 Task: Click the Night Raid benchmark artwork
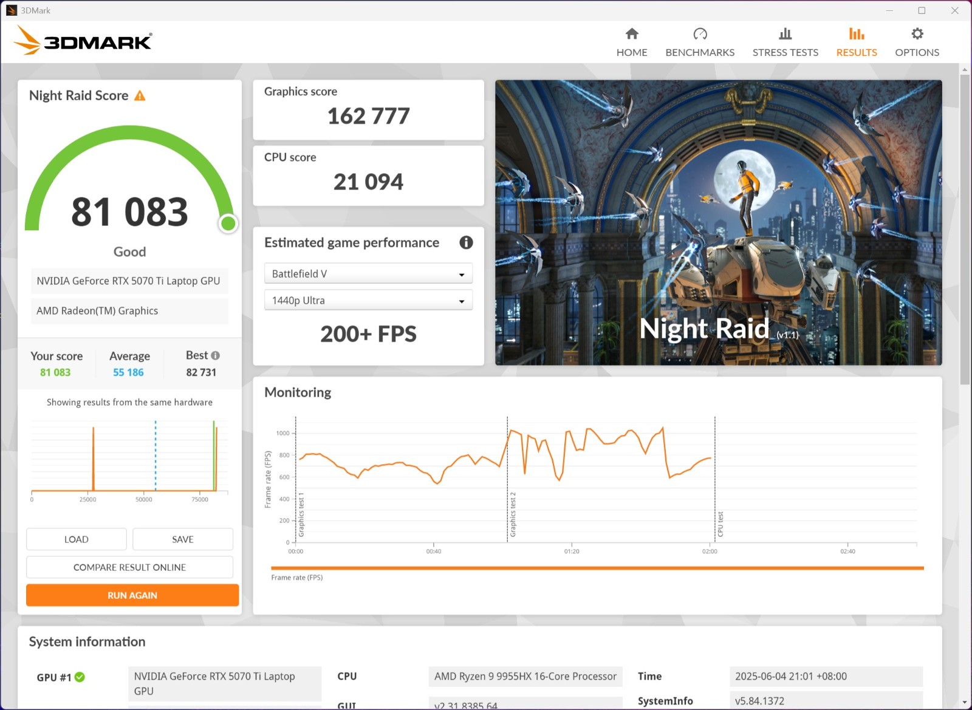coord(719,222)
